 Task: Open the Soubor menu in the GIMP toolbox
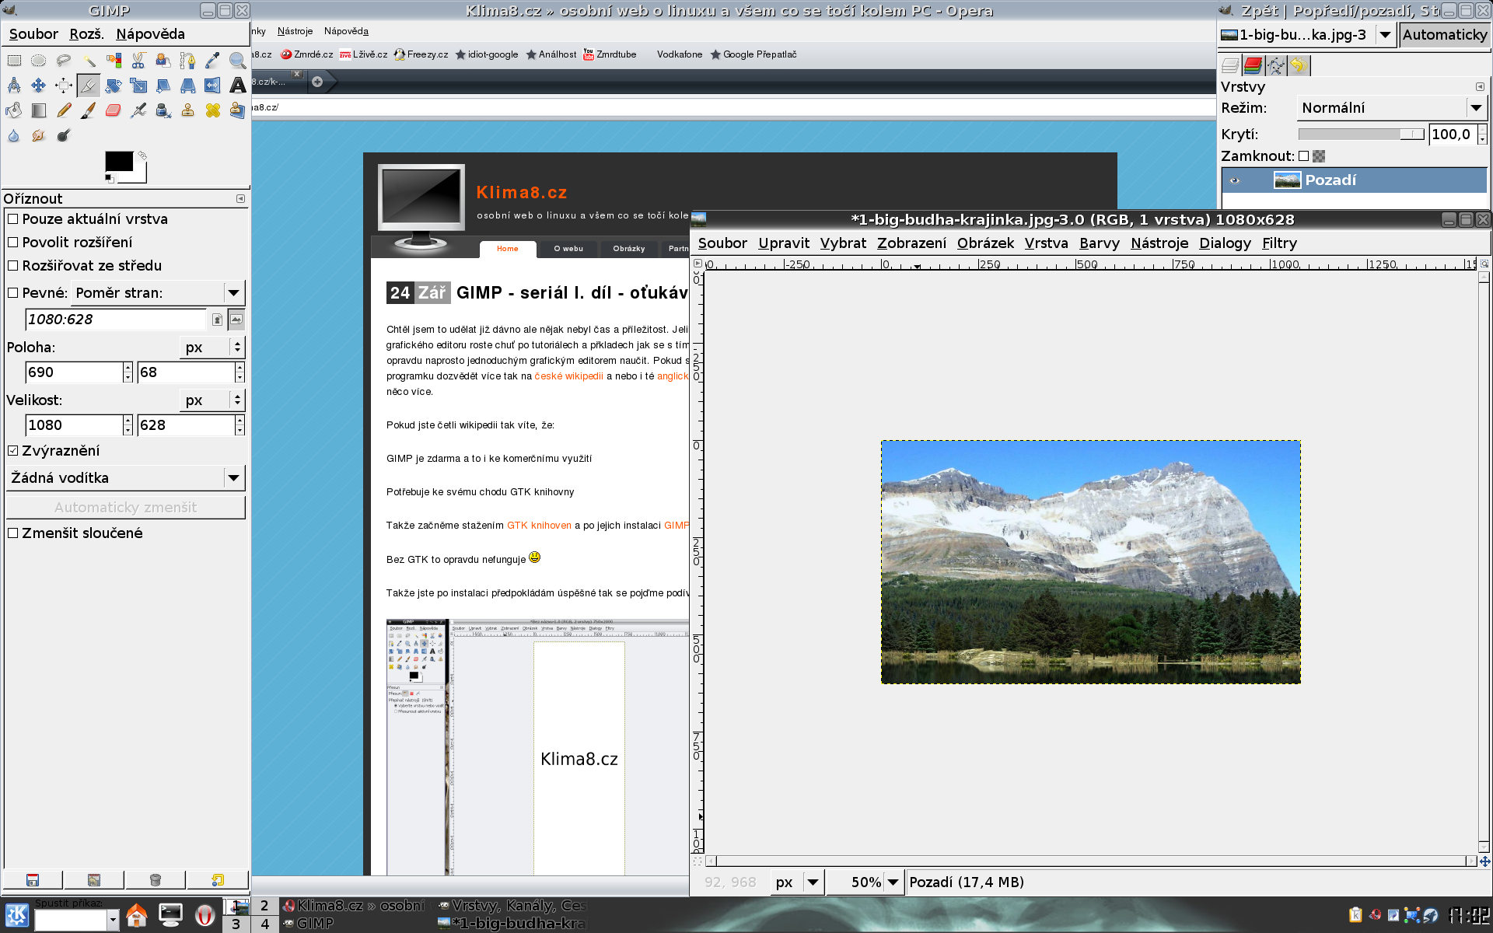(x=33, y=34)
